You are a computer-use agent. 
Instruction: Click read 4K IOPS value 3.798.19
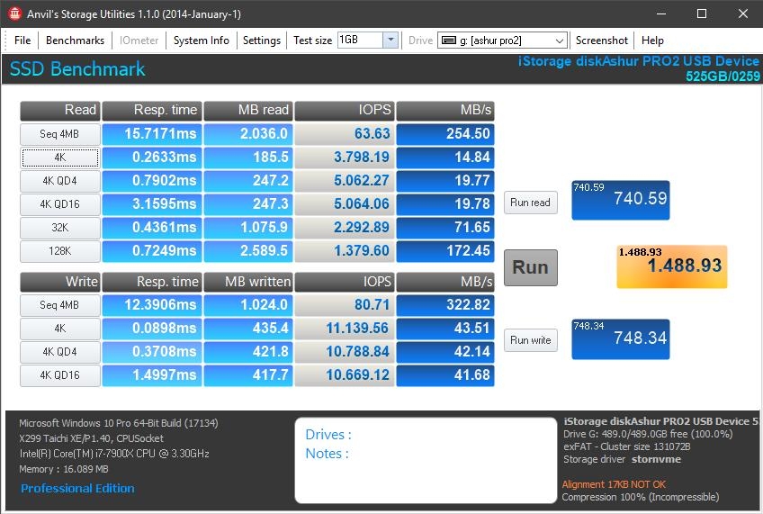coord(345,158)
